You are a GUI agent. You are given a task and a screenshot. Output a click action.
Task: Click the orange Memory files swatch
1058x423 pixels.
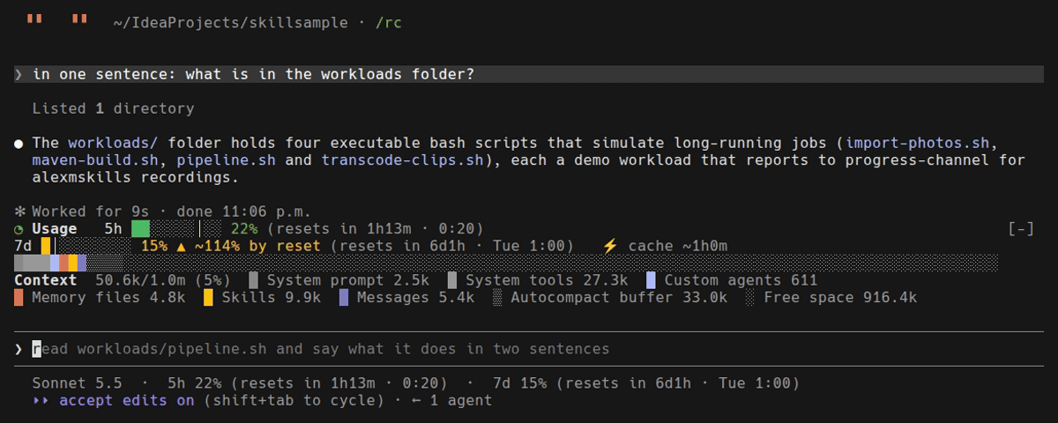[19, 298]
